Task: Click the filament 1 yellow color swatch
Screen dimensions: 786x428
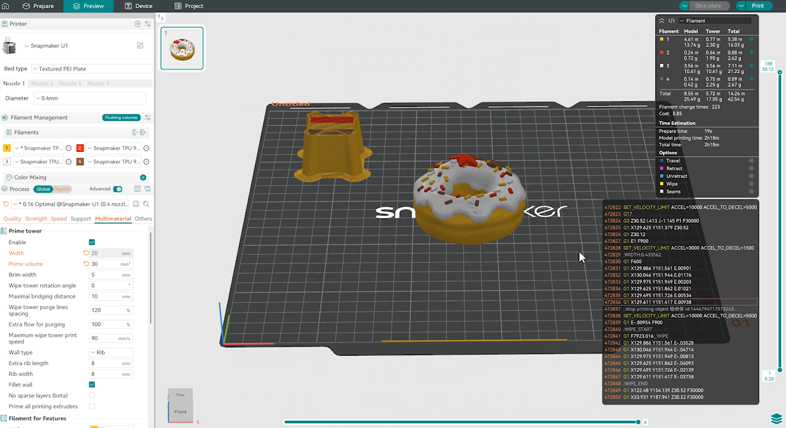Action: point(7,148)
